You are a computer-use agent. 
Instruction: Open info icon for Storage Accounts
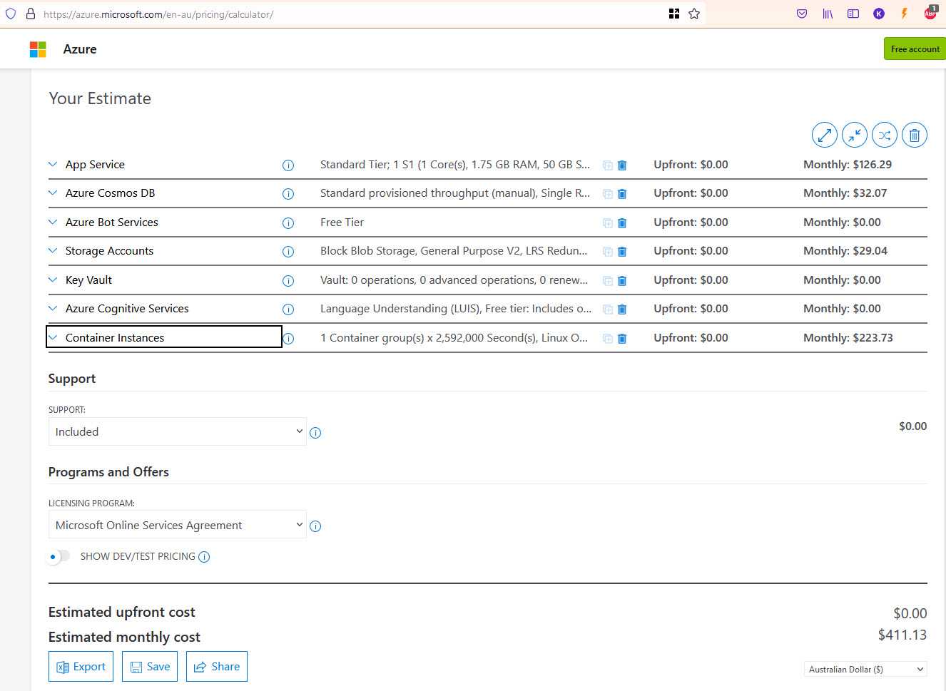(288, 252)
